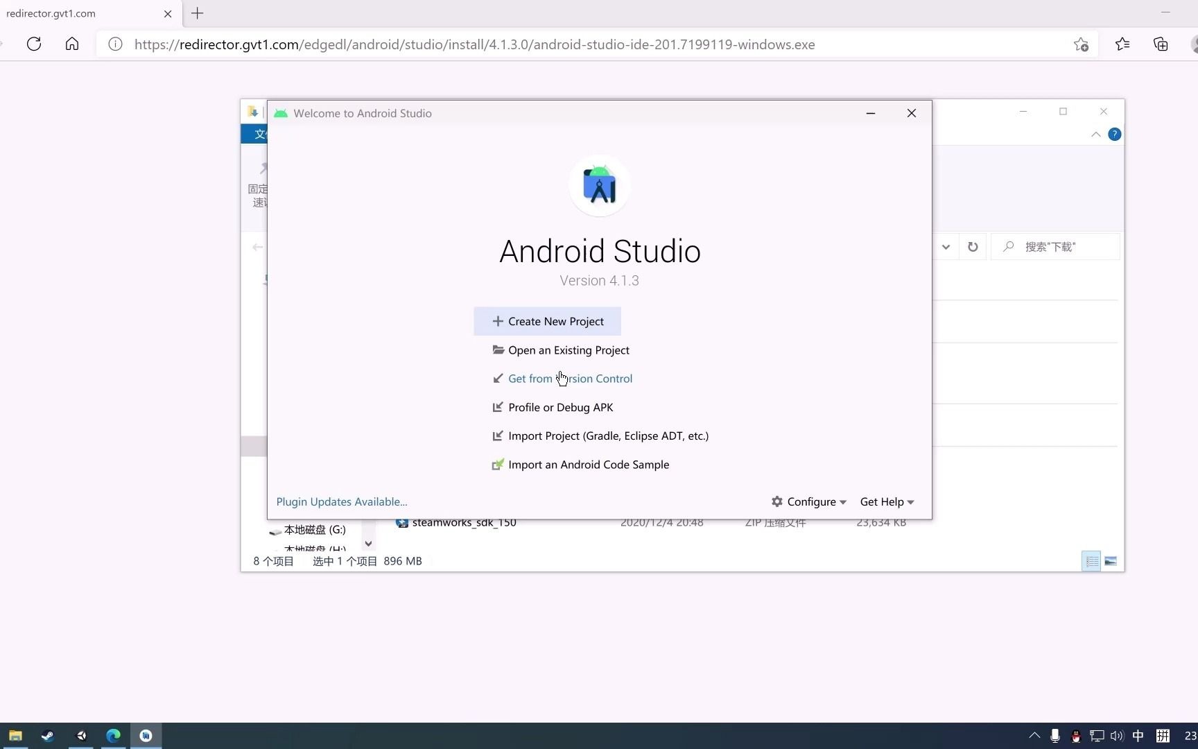Click the icon beside Profile or Debug APK
1198x749 pixels.
point(498,407)
